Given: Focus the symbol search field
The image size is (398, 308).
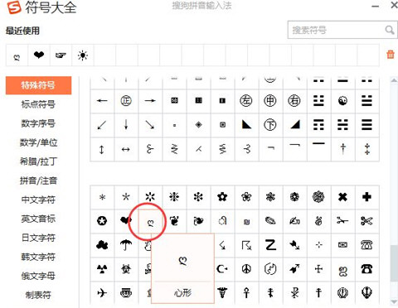Looking at the screenshot, I should (x=342, y=30).
